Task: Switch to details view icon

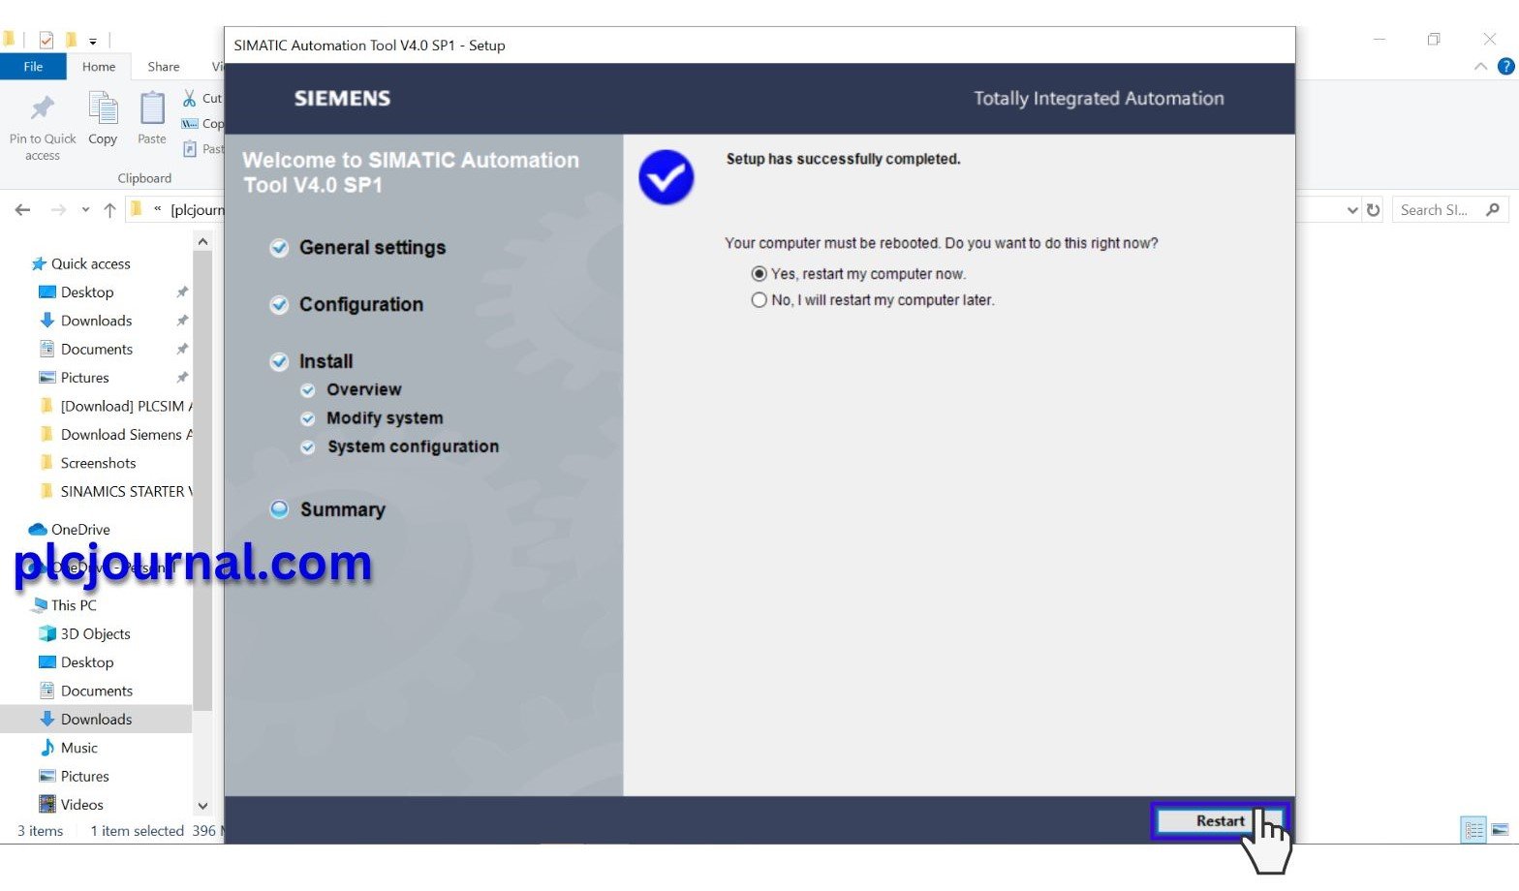Action: click(1473, 830)
